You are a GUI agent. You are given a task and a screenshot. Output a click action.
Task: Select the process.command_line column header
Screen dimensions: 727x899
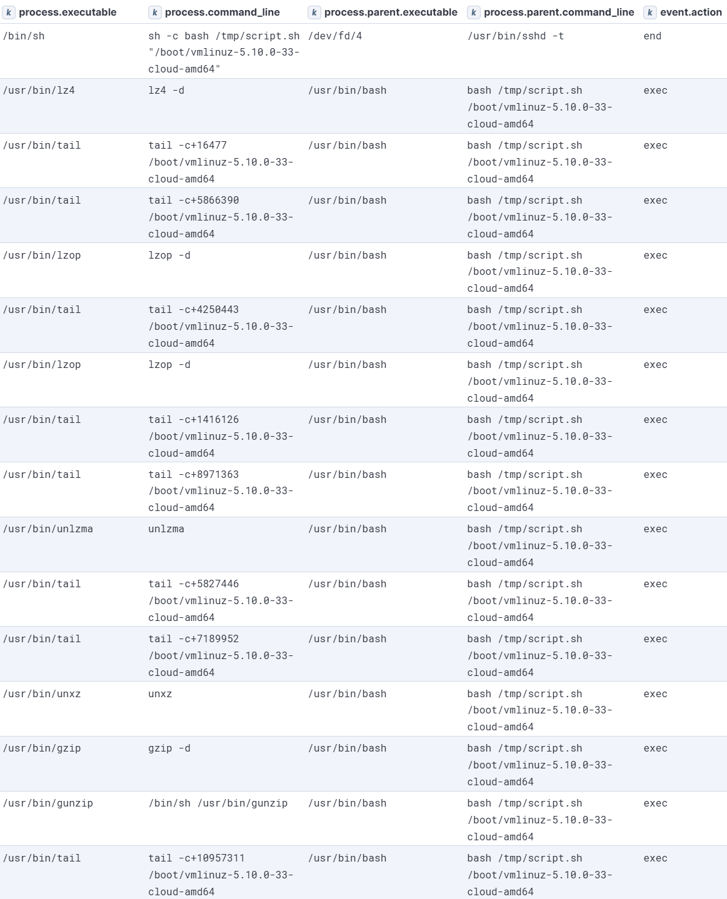222,12
